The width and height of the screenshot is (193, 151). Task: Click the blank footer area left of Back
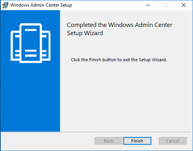tap(47, 141)
